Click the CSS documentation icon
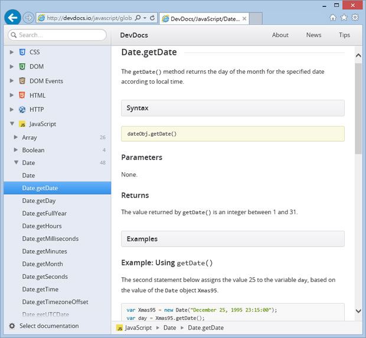Viewport: 366px width, 338px height. click(22, 52)
